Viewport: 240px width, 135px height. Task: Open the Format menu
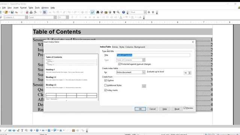point(23,7)
